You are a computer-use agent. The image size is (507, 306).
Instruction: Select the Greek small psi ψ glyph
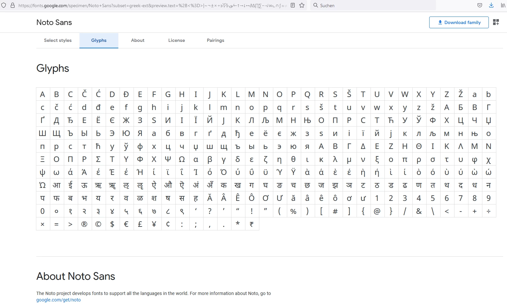coord(42,172)
